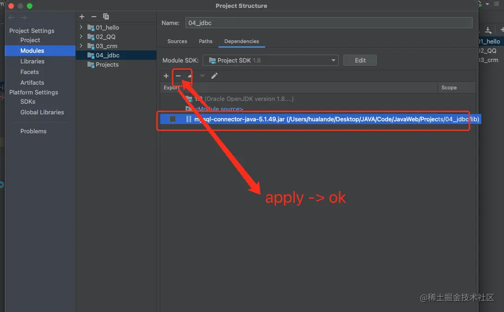Click 02_QQ in the background window
This screenshot has height=312, width=504.
pos(488,50)
